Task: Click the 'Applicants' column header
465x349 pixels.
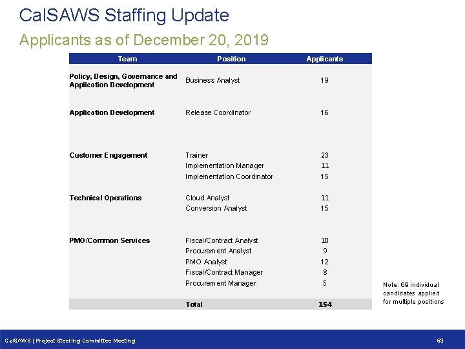Action: pyautogui.click(x=325, y=59)
